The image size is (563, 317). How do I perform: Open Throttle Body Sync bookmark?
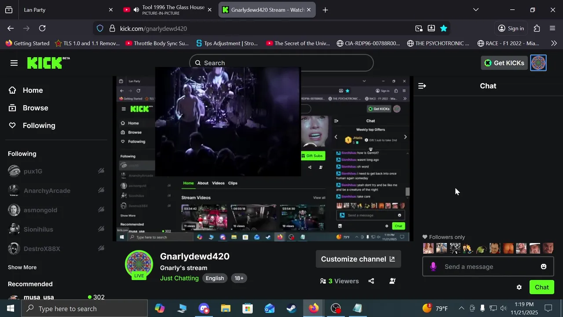[x=157, y=43]
